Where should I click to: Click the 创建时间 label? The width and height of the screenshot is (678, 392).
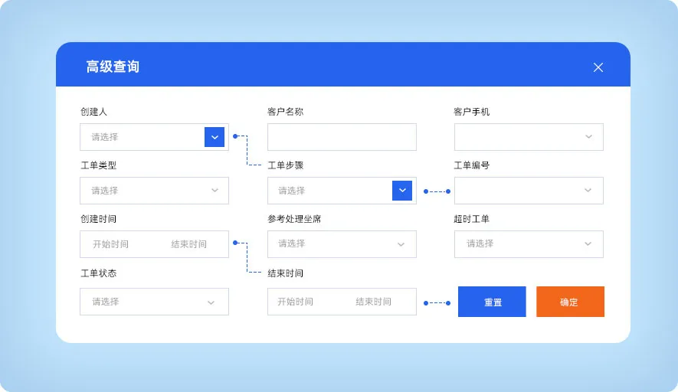click(99, 219)
